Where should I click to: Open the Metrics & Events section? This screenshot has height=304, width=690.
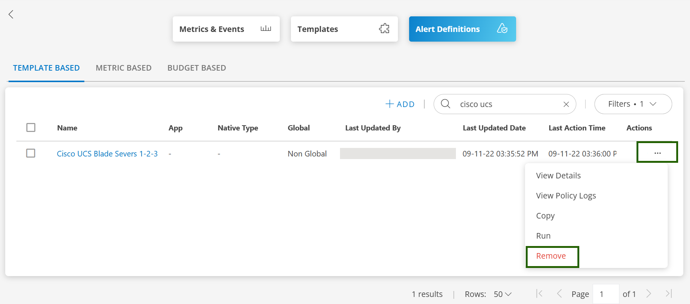click(226, 29)
